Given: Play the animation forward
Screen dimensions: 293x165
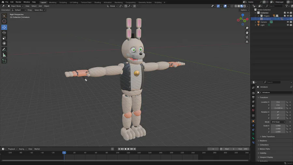Looking at the screenshot, I should [x=128, y=149].
